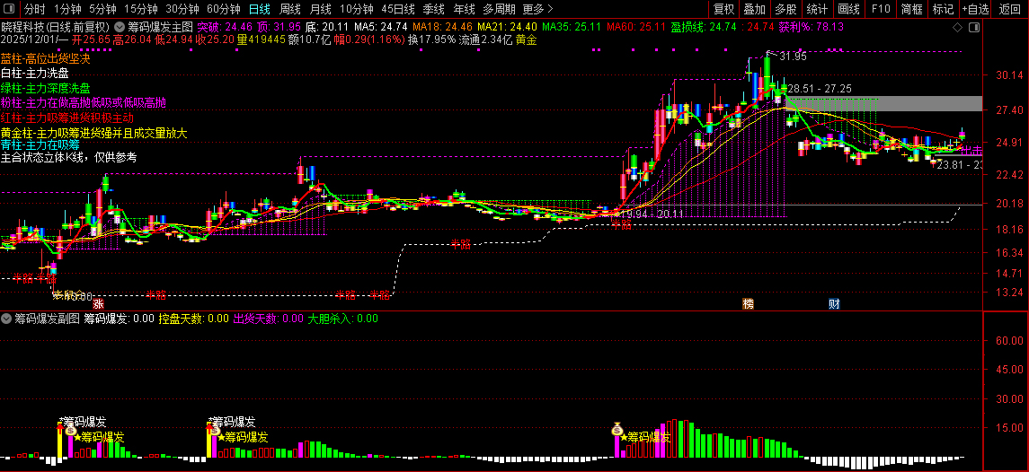Click the top-left corner menu icon
Viewport: 1029px width, 472px height.
10,9
